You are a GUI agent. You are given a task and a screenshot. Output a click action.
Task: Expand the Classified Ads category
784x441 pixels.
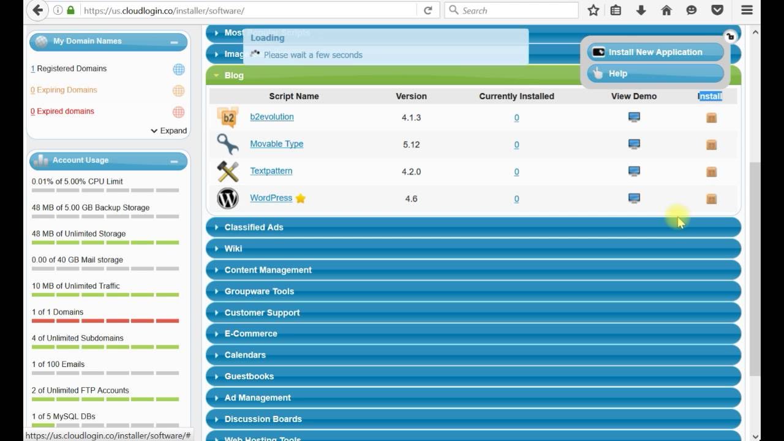coord(473,227)
